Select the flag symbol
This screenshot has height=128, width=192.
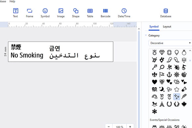[x=162, y=74]
